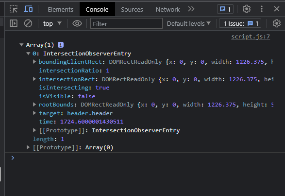The width and height of the screenshot is (285, 196).
Task: Switch to the Elements tab
Action: 60,9
